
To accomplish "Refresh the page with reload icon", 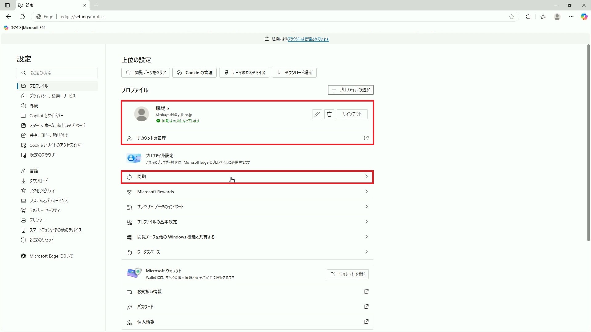I will click(x=22, y=17).
